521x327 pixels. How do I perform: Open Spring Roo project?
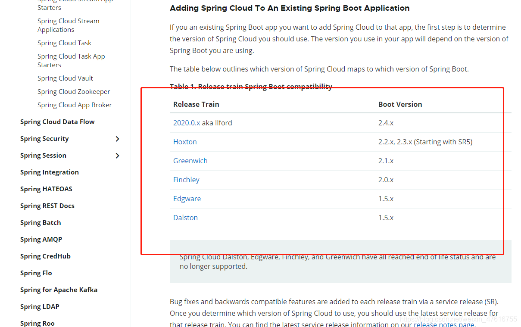tap(37, 324)
